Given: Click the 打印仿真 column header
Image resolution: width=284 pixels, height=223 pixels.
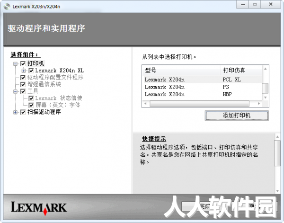Looking at the screenshot, I should point(241,70).
